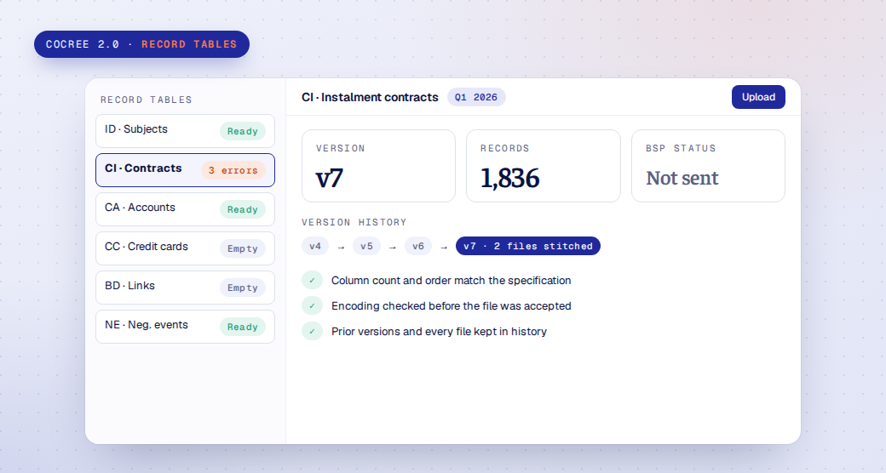Click the Version v7 card
886x473 pixels.
378,166
